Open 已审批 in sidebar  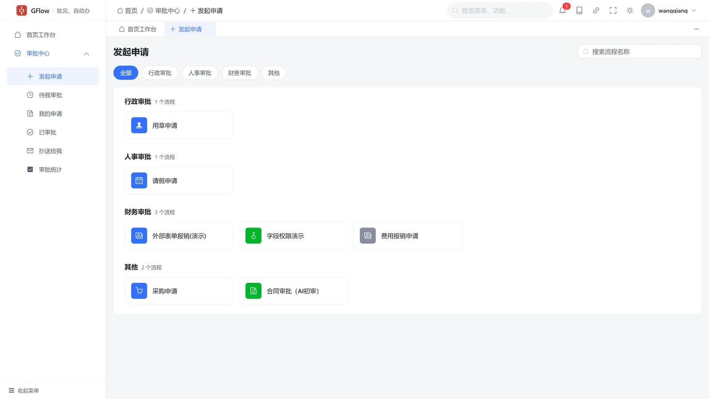(53, 133)
